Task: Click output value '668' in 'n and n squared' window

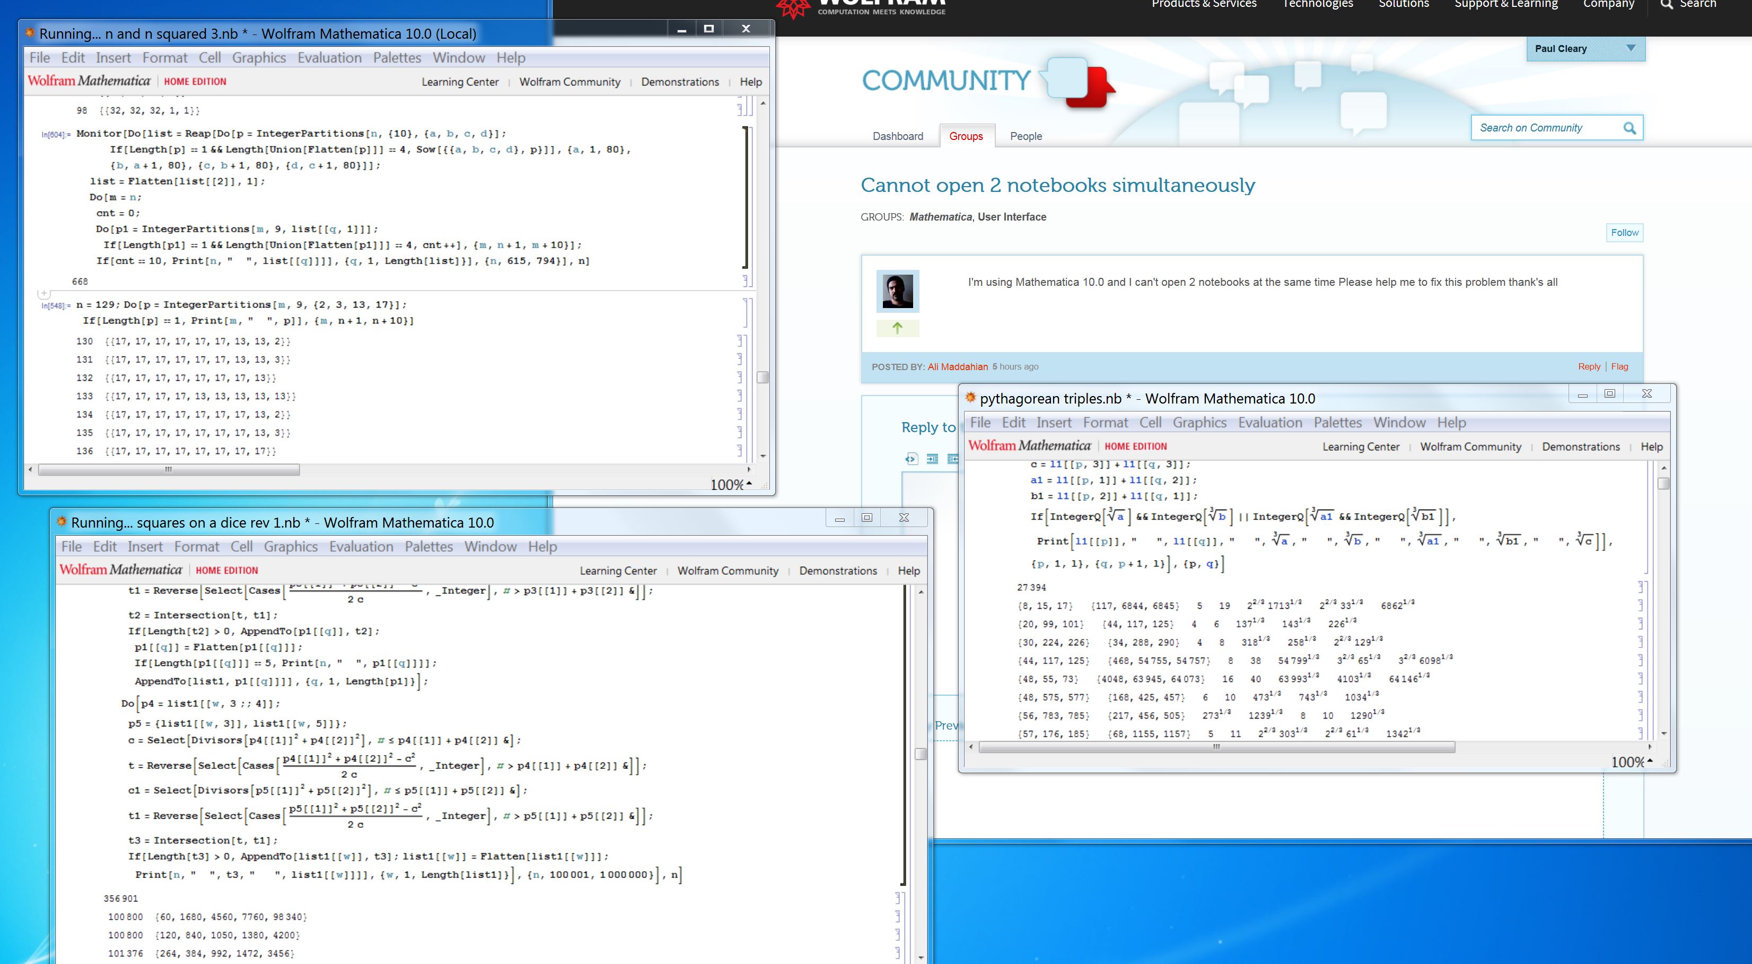Action: pos(80,282)
